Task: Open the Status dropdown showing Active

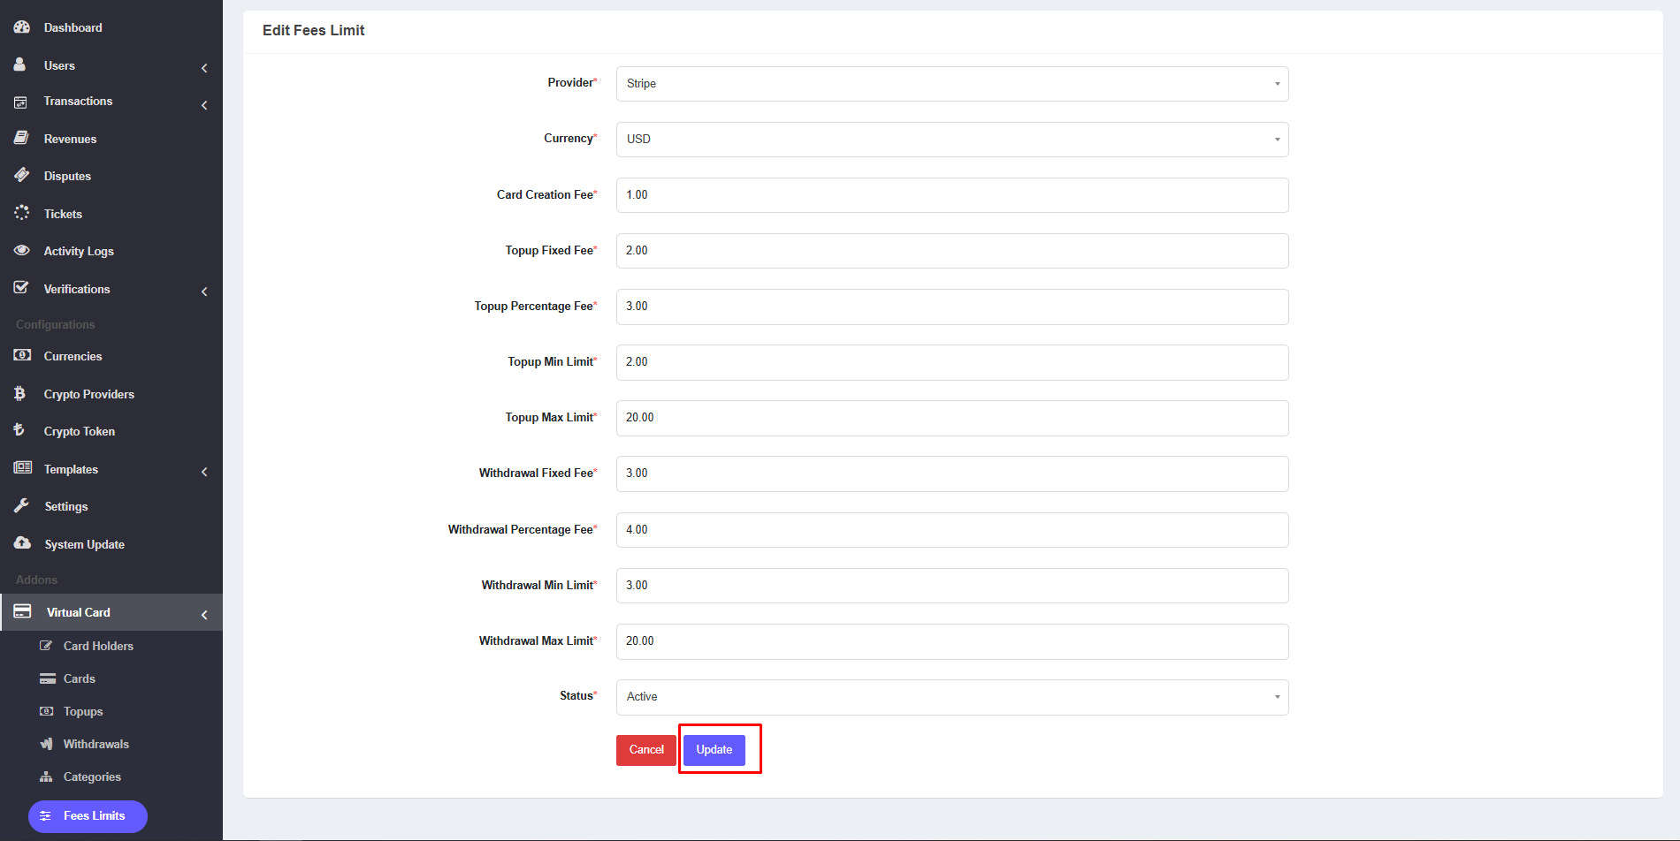Action: (x=951, y=697)
